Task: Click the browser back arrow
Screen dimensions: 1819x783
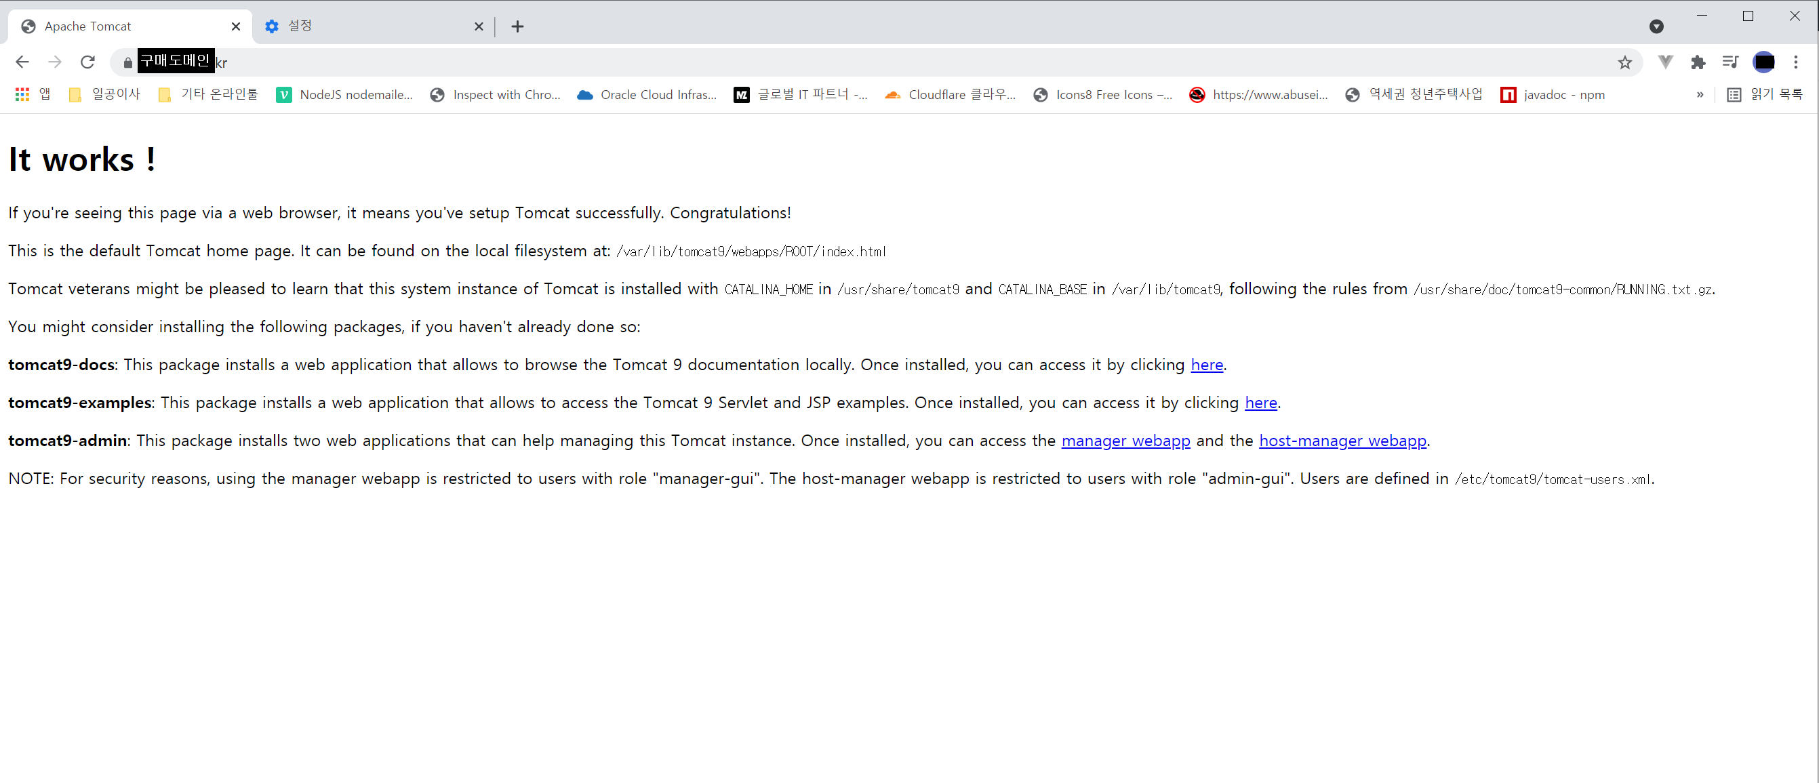Action: click(x=22, y=62)
